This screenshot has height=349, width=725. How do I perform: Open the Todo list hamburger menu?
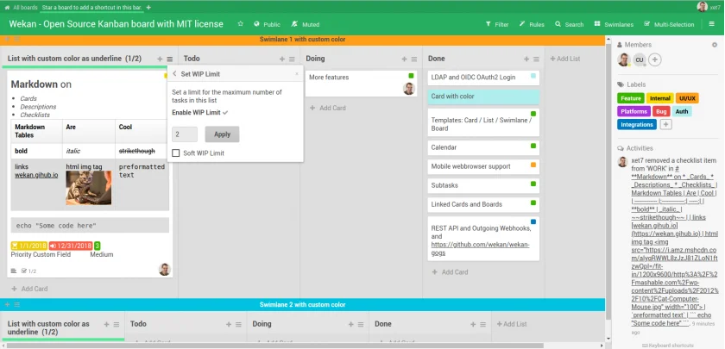point(292,59)
